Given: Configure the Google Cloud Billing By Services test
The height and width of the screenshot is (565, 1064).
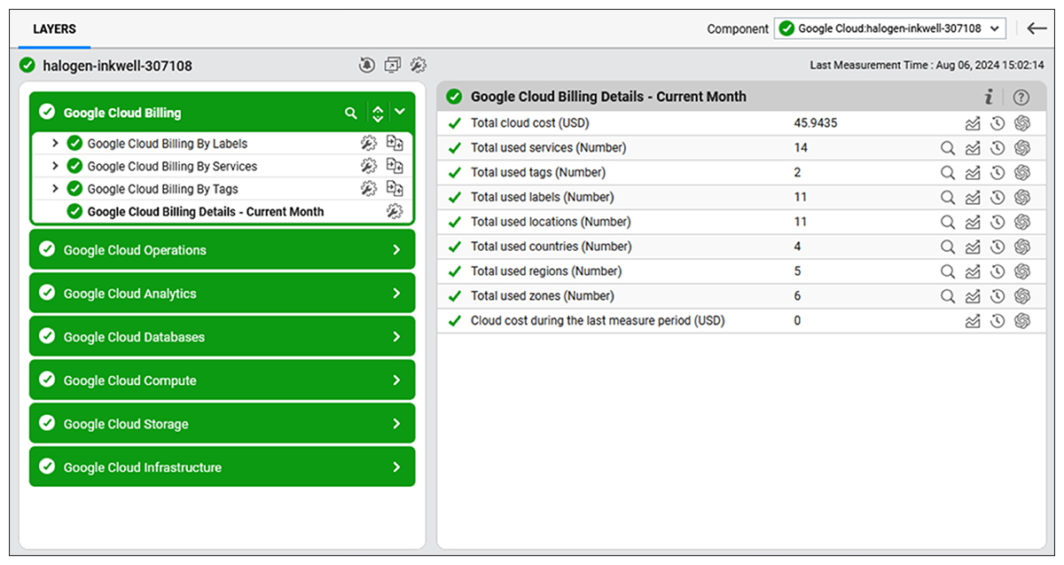Looking at the screenshot, I should (x=369, y=166).
